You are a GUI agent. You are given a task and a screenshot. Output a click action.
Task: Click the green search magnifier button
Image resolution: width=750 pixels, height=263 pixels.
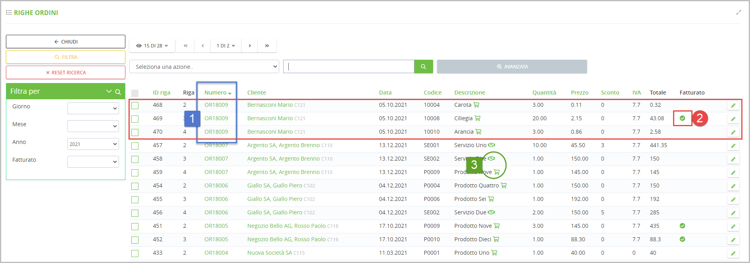[423, 67]
